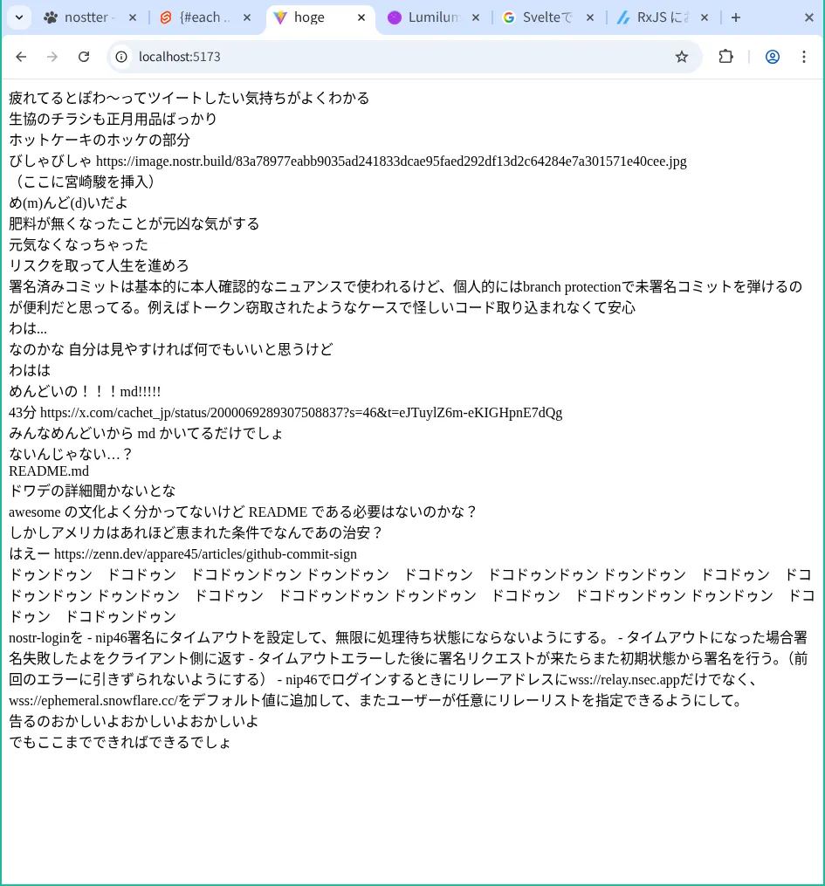The height and width of the screenshot is (886, 825).
Task: Close the nostter tab
Action: coord(132,17)
